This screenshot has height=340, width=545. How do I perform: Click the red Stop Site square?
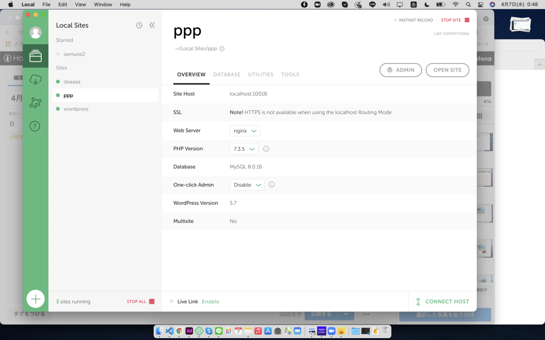[467, 20]
